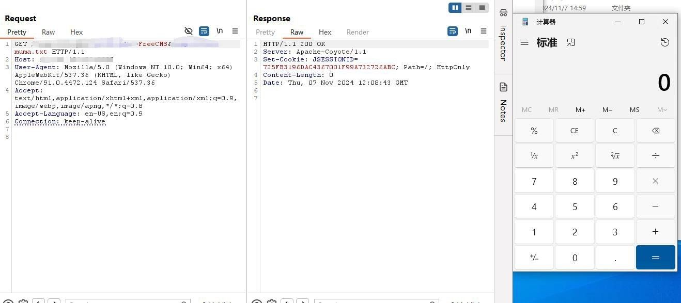Select the Request Hex tab
Screen dimensions: 681x303
(x=76, y=32)
